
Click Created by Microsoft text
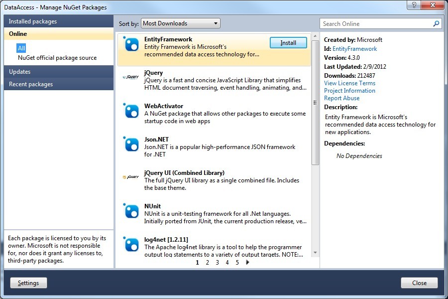[x=353, y=40]
